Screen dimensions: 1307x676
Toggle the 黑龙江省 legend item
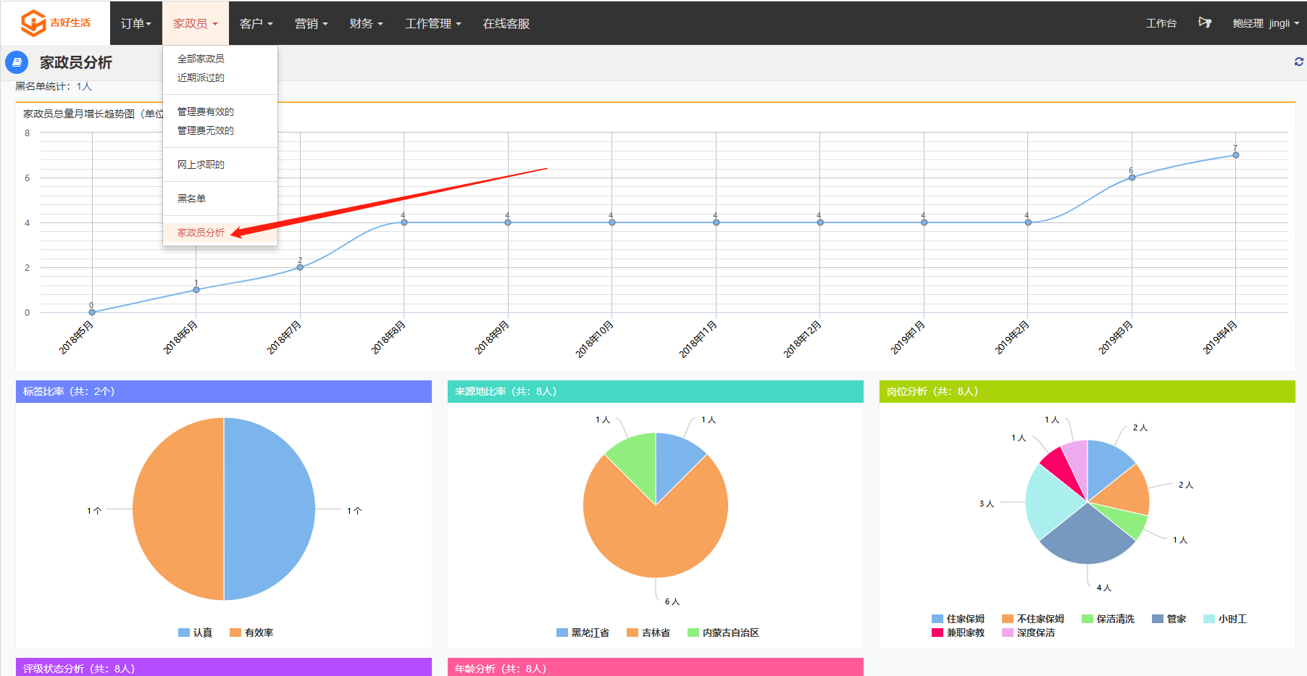[582, 633]
